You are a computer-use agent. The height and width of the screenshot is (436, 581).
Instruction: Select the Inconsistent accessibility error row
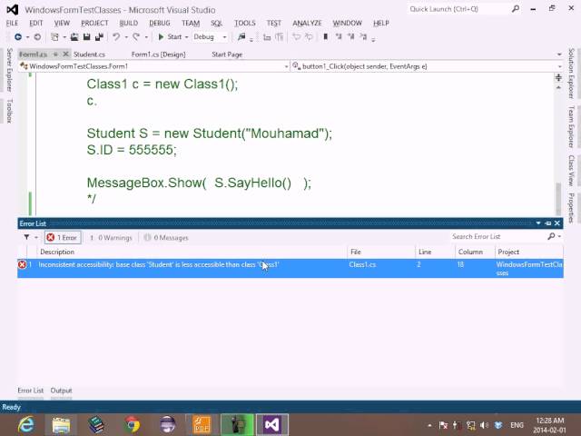coord(290,269)
